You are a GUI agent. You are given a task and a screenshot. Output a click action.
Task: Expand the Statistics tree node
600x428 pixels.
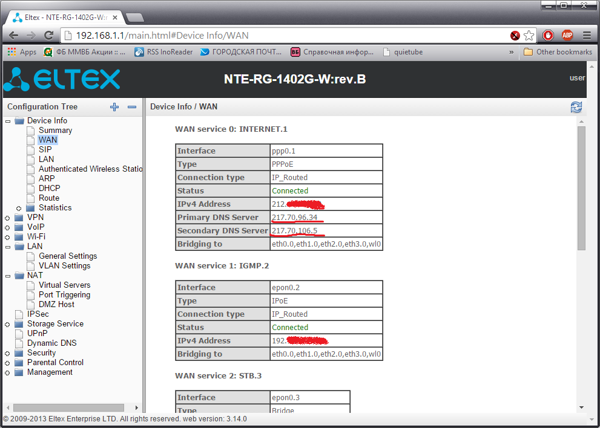pyautogui.click(x=19, y=209)
